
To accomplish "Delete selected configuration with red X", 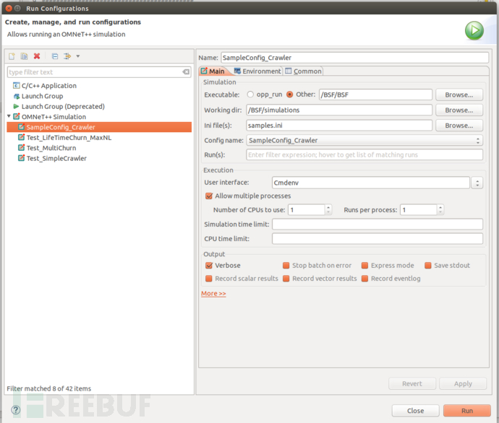I will (x=37, y=56).
